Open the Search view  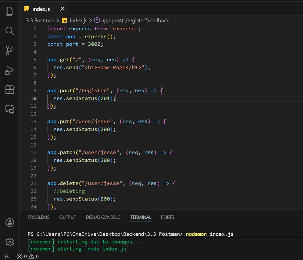coord(9,31)
